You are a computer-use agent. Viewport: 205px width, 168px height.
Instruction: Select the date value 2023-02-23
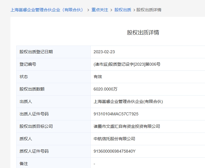tap(104, 52)
